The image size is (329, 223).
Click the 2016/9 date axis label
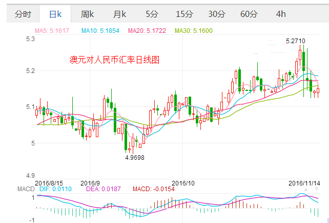[90, 183]
